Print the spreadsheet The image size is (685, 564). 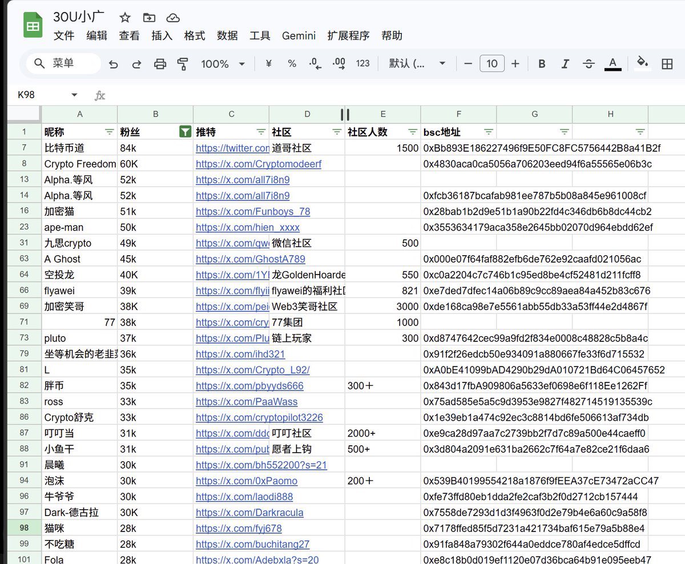pyautogui.click(x=160, y=64)
